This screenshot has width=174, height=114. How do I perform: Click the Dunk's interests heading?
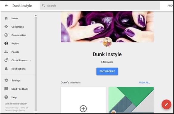pos(71,82)
